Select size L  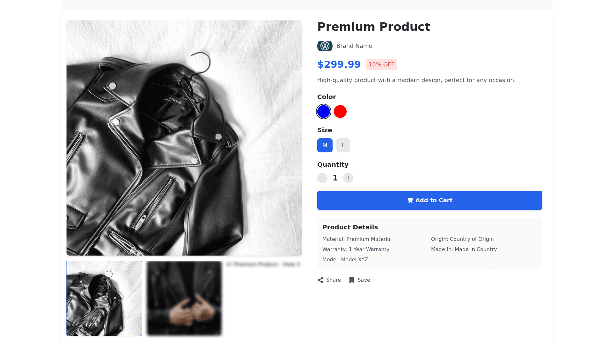(x=343, y=145)
